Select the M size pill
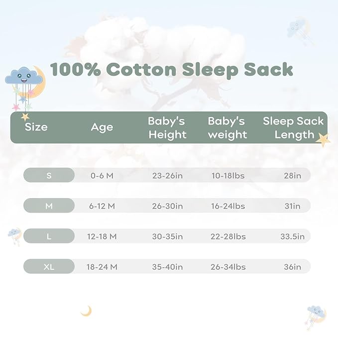The image size is (338, 338). [49, 206]
